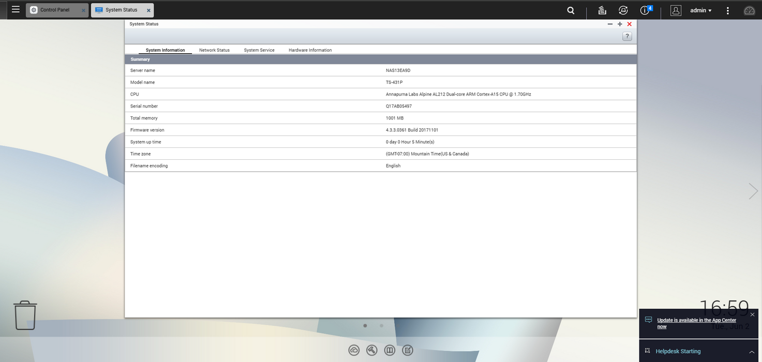762x362 pixels.
Task: Open the book-shaped icon in bottom dock
Action: 390,350
